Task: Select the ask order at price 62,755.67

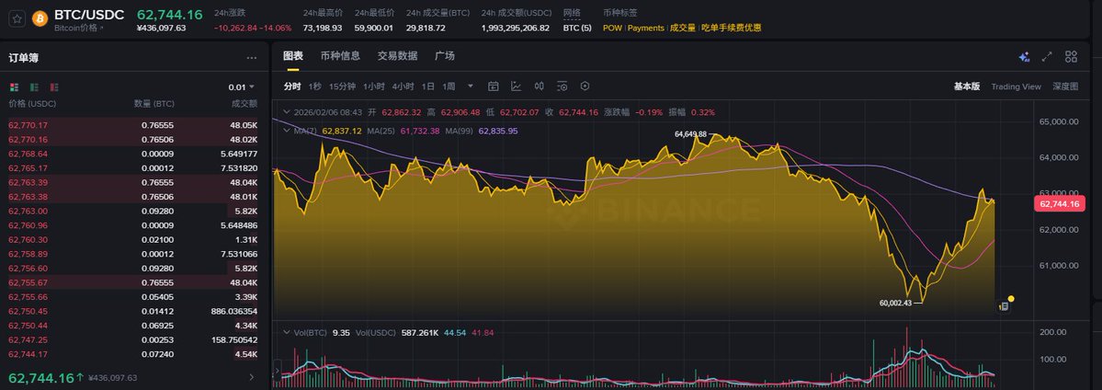Action: pyautogui.click(x=133, y=282)
